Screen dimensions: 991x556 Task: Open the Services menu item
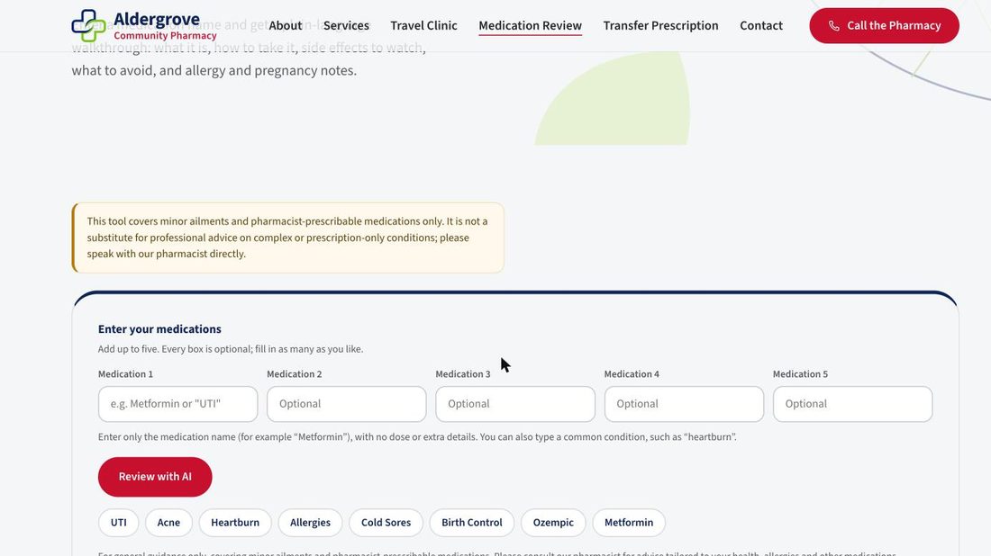pos(346,26)
